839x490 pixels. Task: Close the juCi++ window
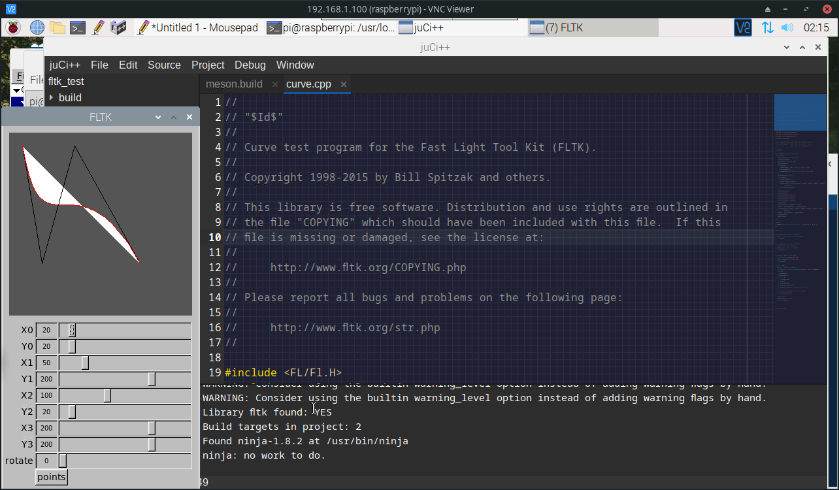click(818, 47)
